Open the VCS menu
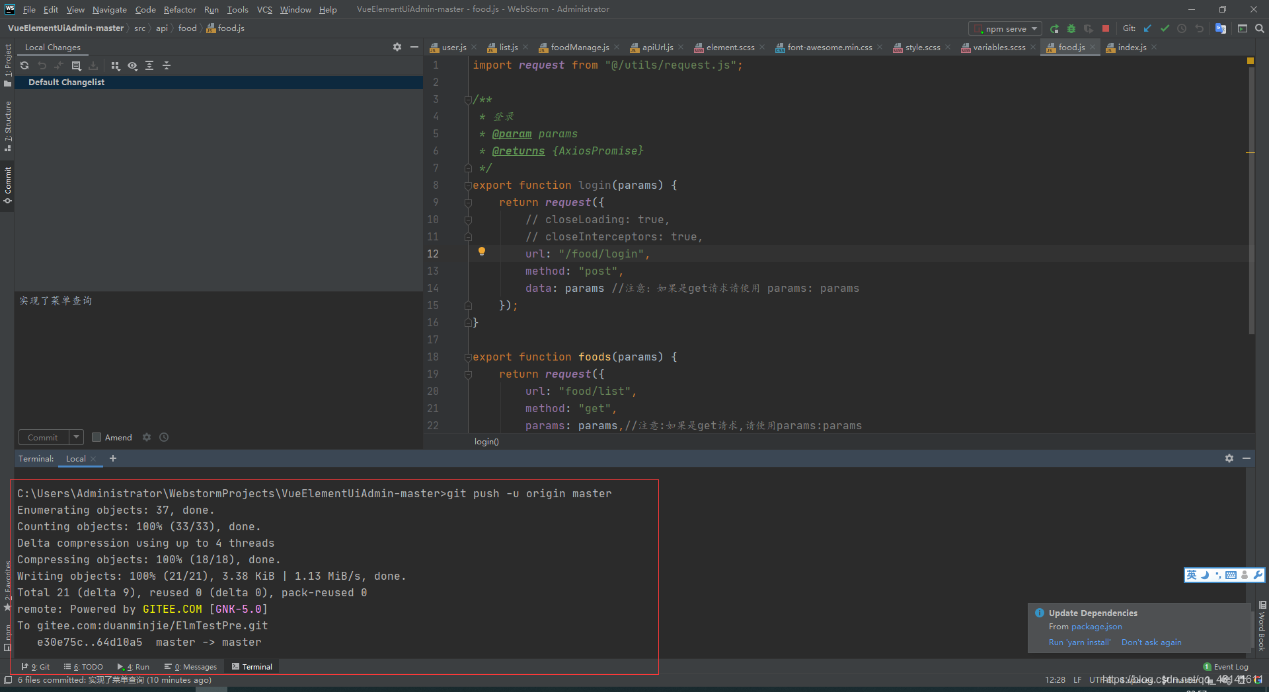The image size is (1269, 692). [264, 9]
